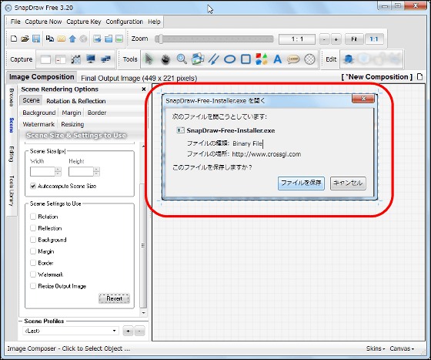Select the speech bubble callout tool
Image resolution: width=431 pixels, height=360 pixels.
tap(293, 59)
